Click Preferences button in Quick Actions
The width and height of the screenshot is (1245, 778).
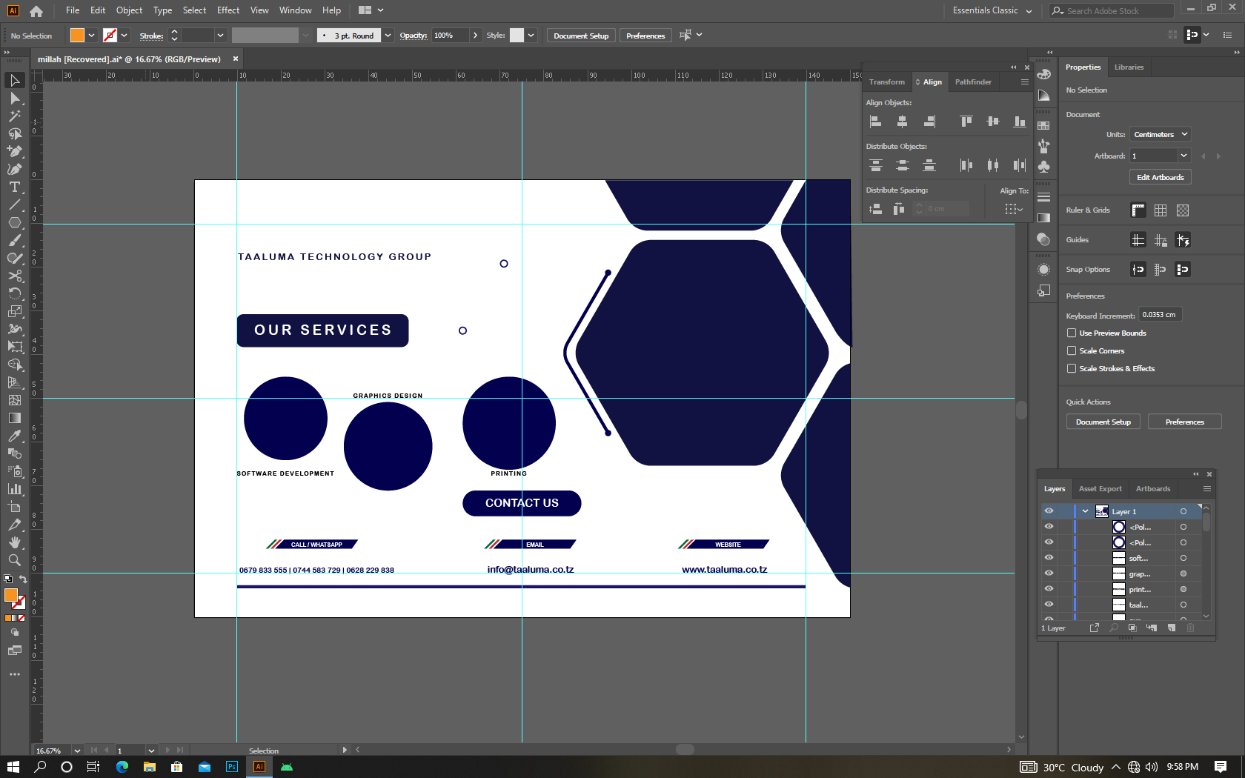pos(1184,422)
